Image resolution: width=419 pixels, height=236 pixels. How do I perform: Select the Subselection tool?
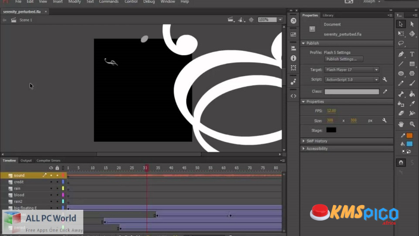[x=412, y=24]
